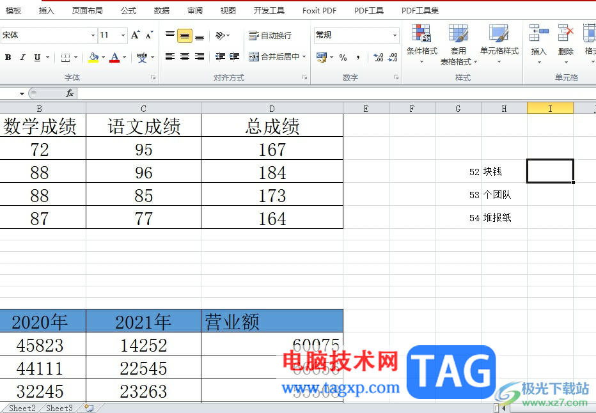Open the 视图 ribbon tab

point(228,11)
